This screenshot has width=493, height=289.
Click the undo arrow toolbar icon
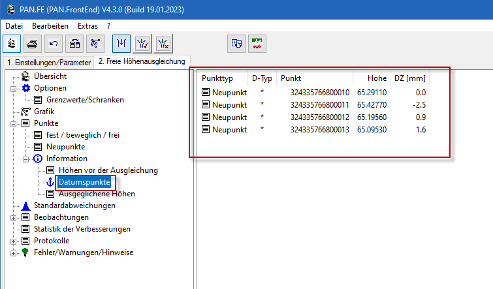tap(54, 44)
